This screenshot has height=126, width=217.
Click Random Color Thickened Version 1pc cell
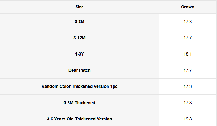pos(79,86)
